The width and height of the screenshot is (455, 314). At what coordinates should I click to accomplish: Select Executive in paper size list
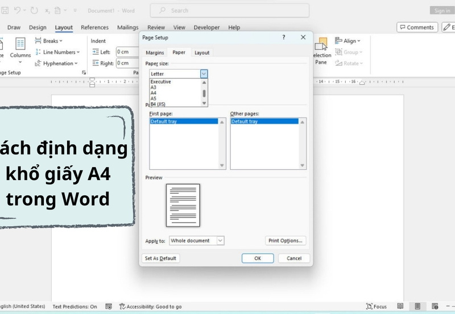(x=175, y=82)
